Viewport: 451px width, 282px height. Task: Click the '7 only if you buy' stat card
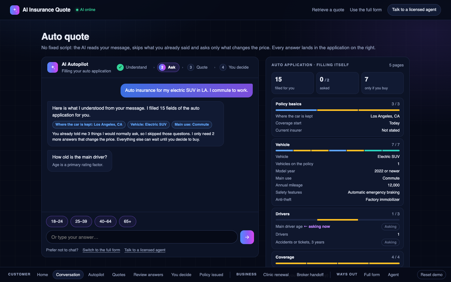point(382,83)
